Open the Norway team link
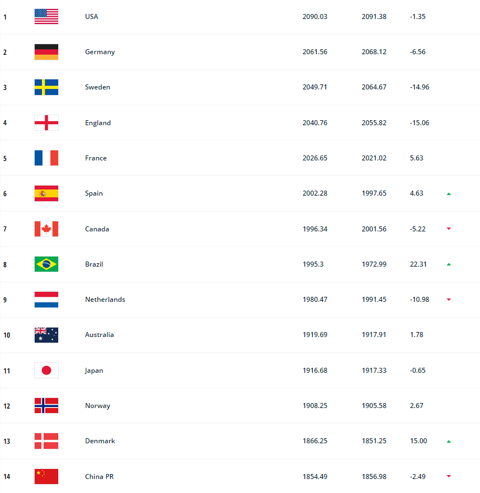The width and height of the screenshot is (480, 493). coord(97,406)
